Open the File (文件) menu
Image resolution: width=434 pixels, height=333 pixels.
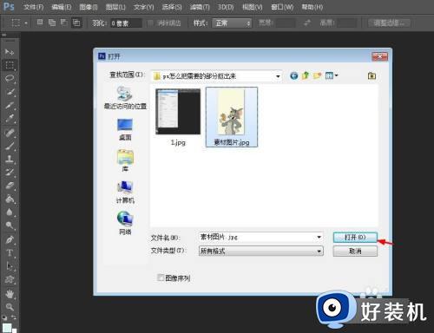click(x=33, y=7)
